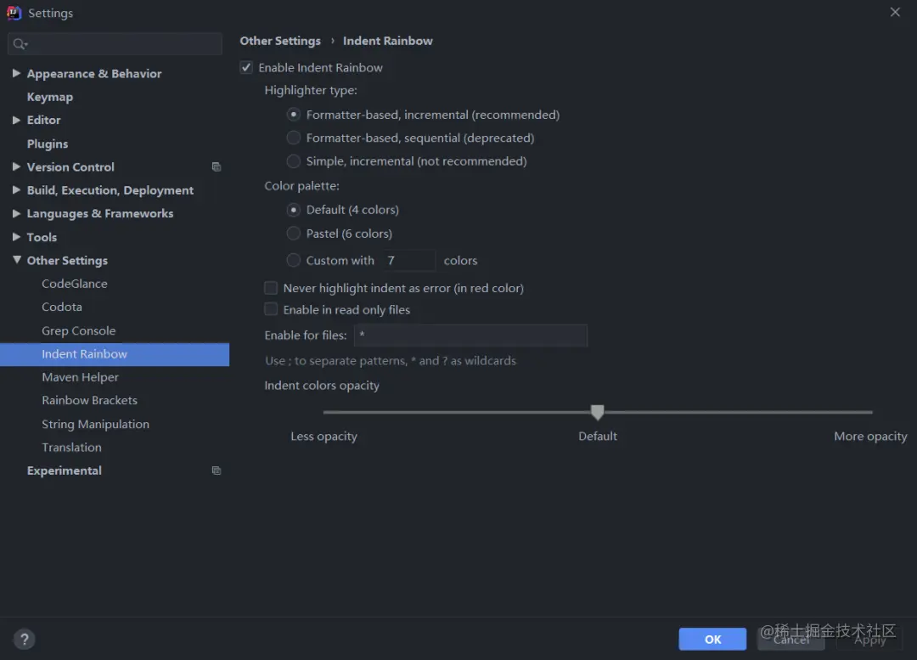917x660 pixels.
Task: Close the Settings dialog window
Action: click(x=895, y=12)
